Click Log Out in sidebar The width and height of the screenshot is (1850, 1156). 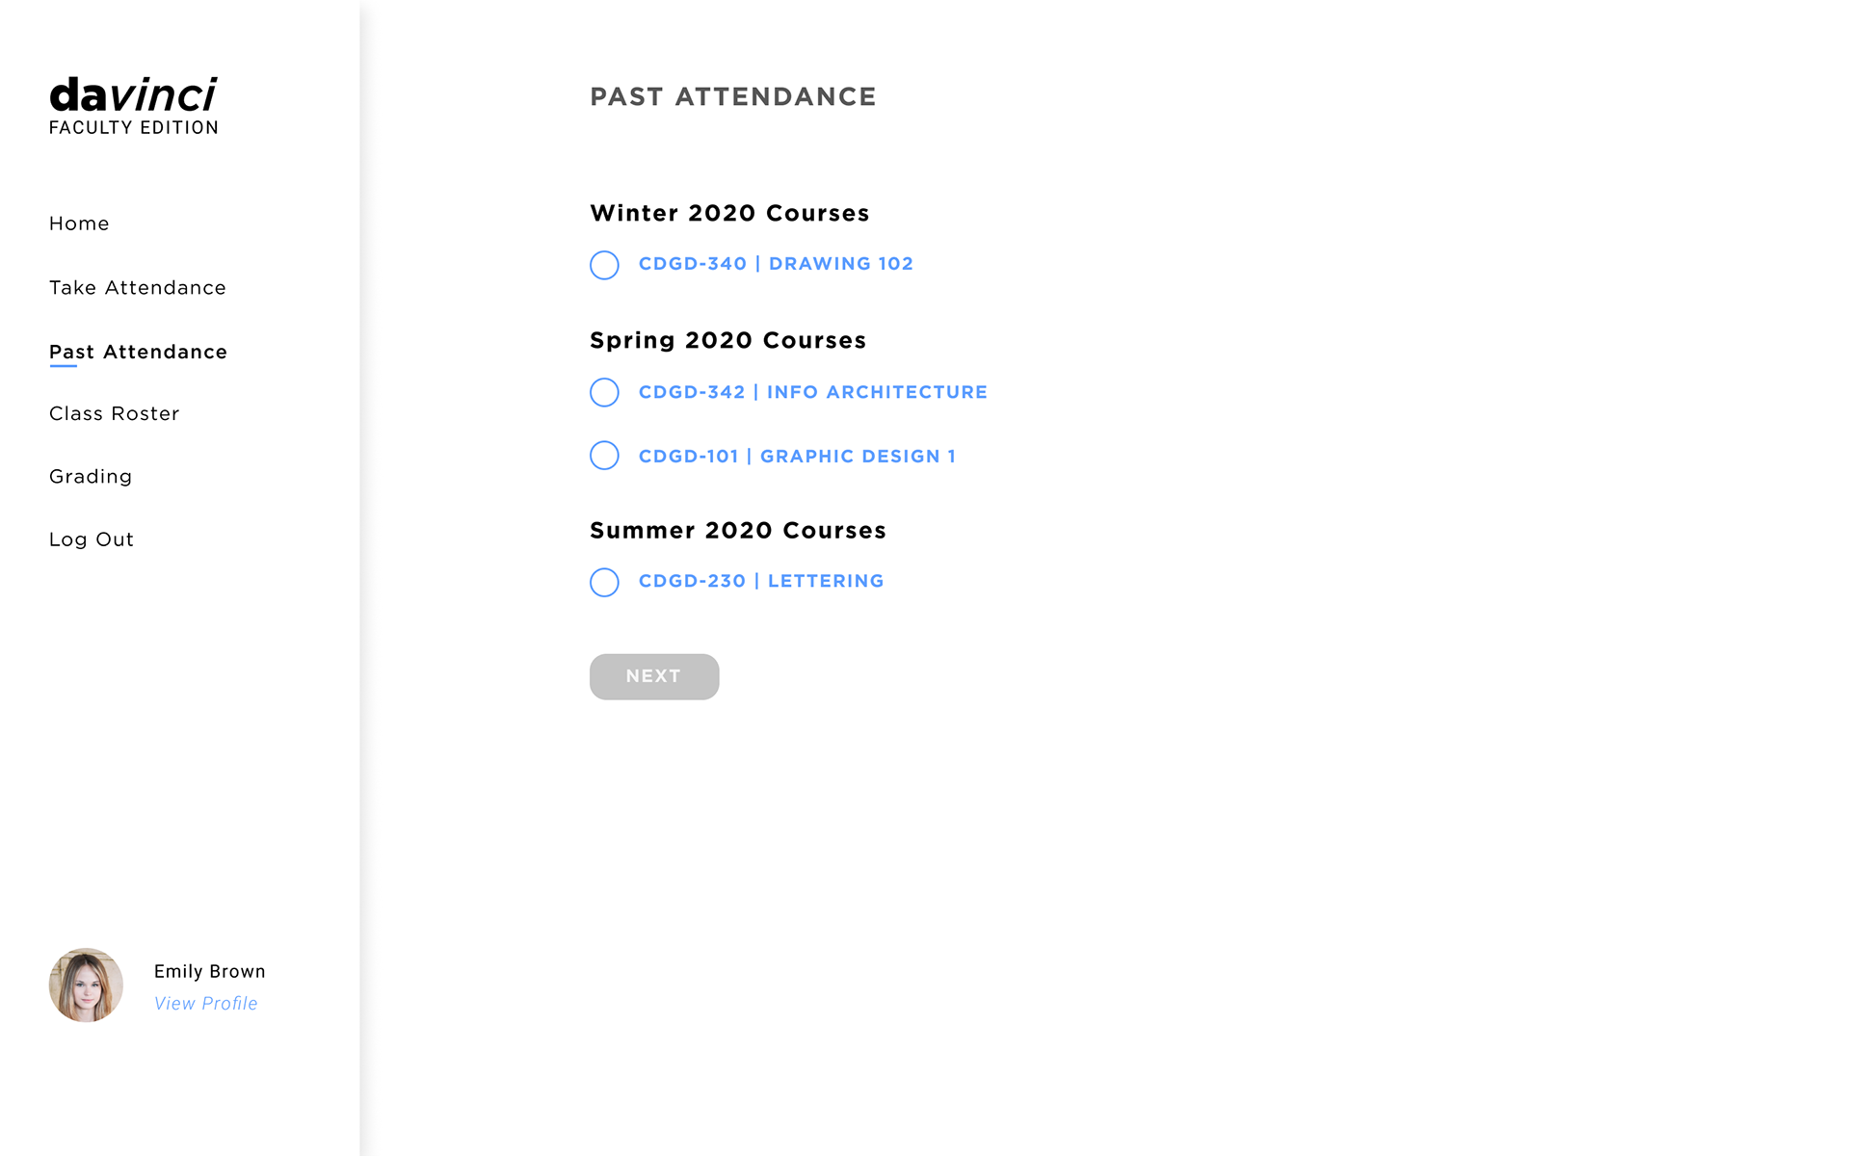click(x=92, y=539)
